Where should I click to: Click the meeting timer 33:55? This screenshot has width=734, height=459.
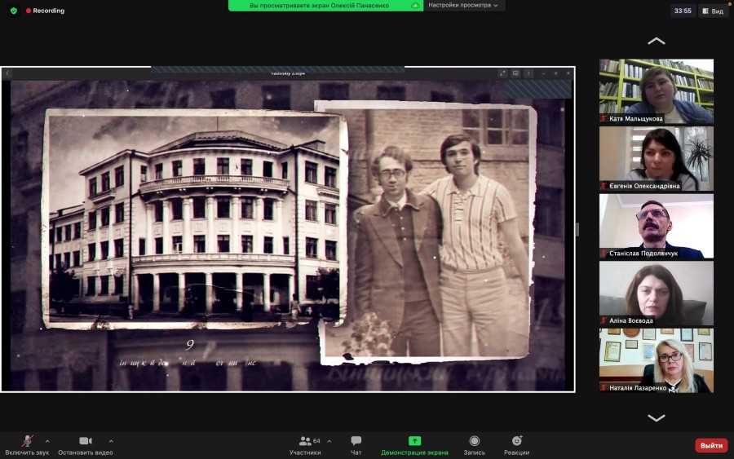click(x=683, y=11)
